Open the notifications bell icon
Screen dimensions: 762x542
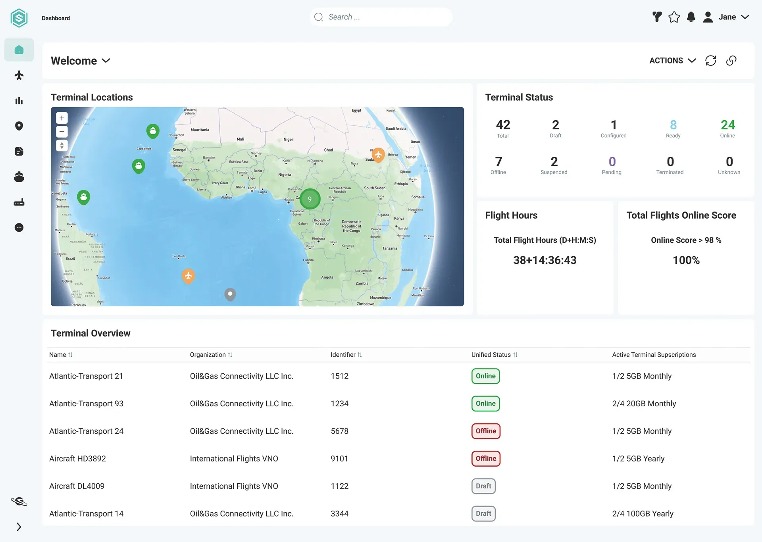pyautogui.click(x=691, y=17)
